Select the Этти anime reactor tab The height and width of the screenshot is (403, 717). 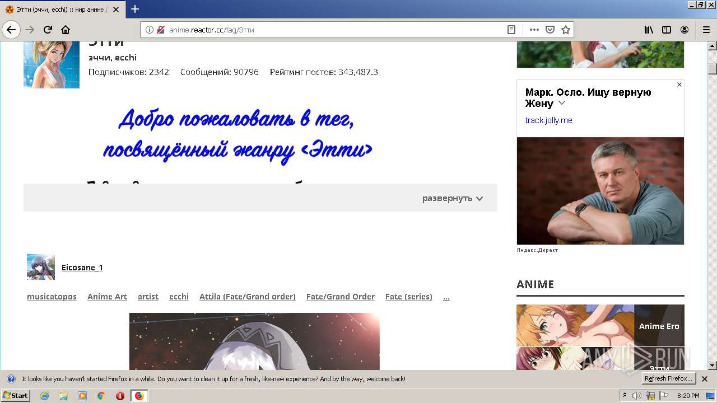pos(63,10)
